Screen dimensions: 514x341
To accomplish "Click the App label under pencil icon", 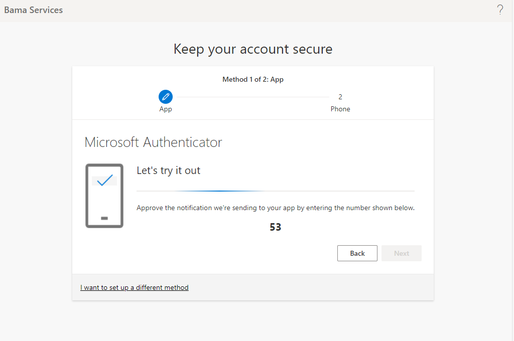I will (x=166, y=109).
